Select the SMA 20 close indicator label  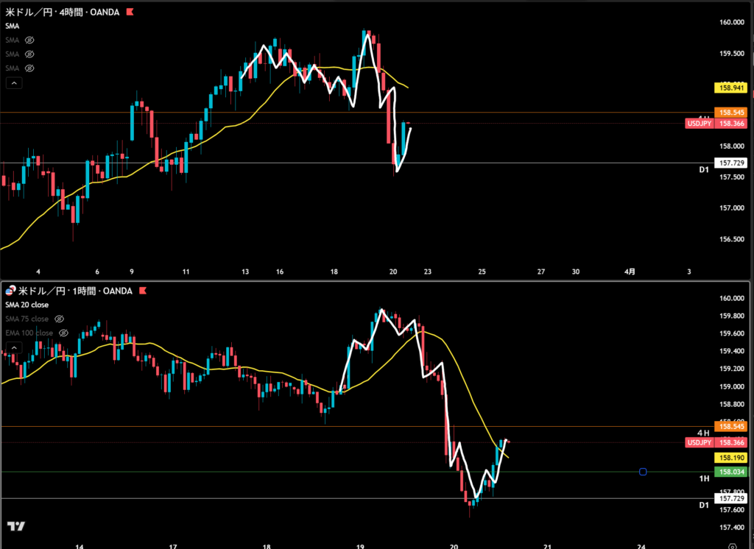coord(27,305)
